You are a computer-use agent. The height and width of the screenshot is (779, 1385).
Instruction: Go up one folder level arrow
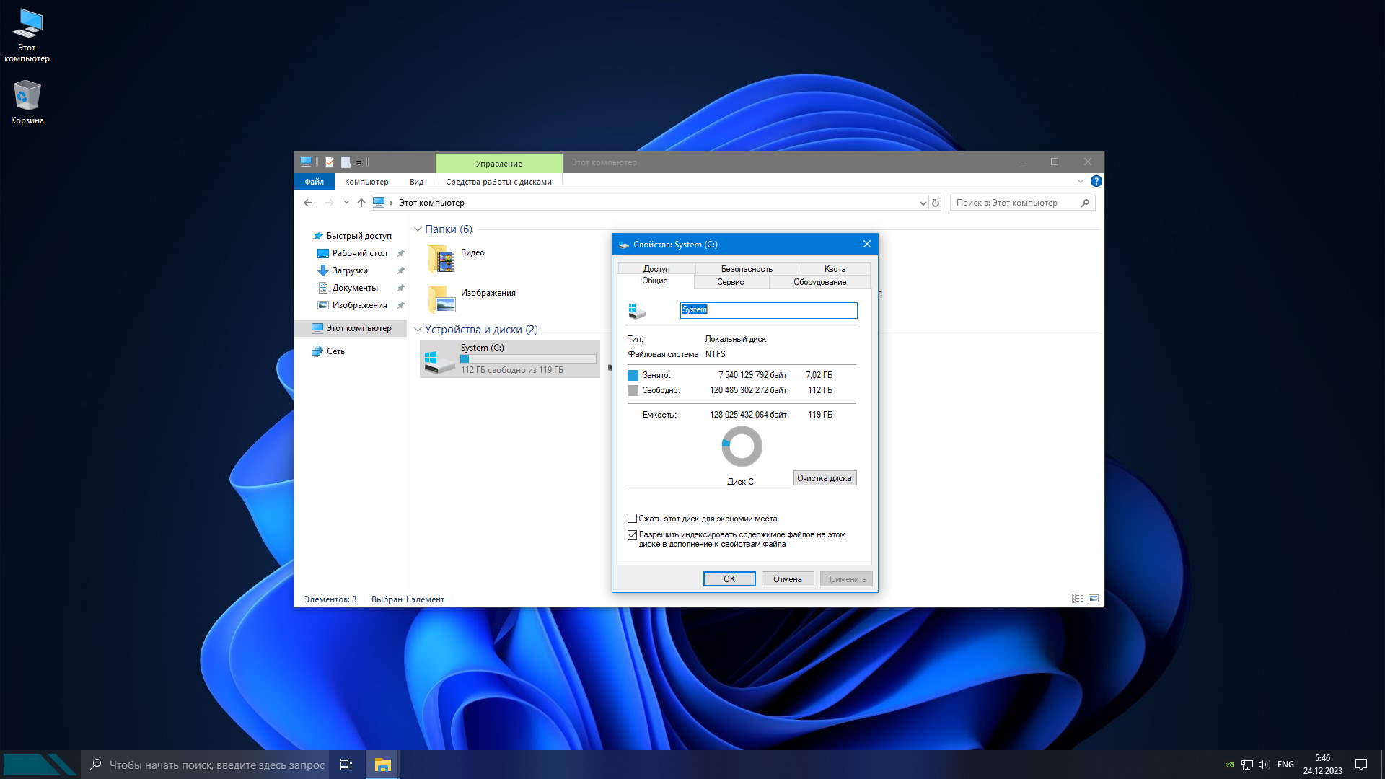tap(361, 203)
